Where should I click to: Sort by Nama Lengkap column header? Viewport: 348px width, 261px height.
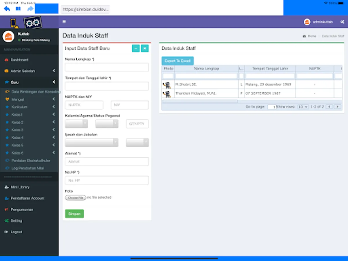click(206, 69)
